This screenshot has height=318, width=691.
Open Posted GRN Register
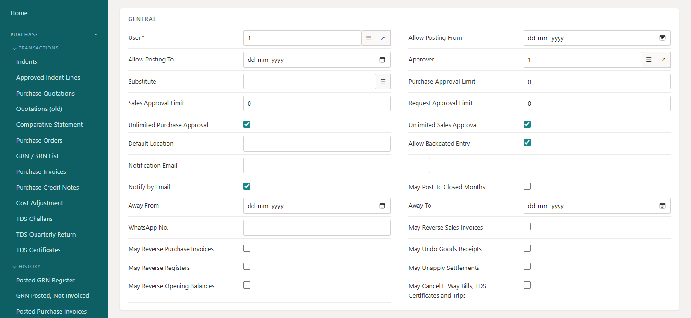(x=46, y=281)
